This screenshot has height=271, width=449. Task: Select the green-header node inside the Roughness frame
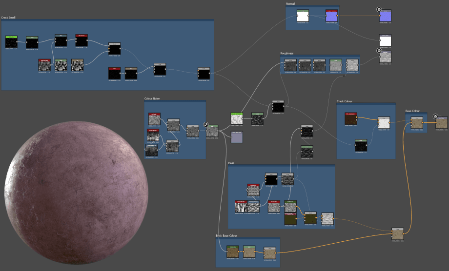tap(336, 65)
